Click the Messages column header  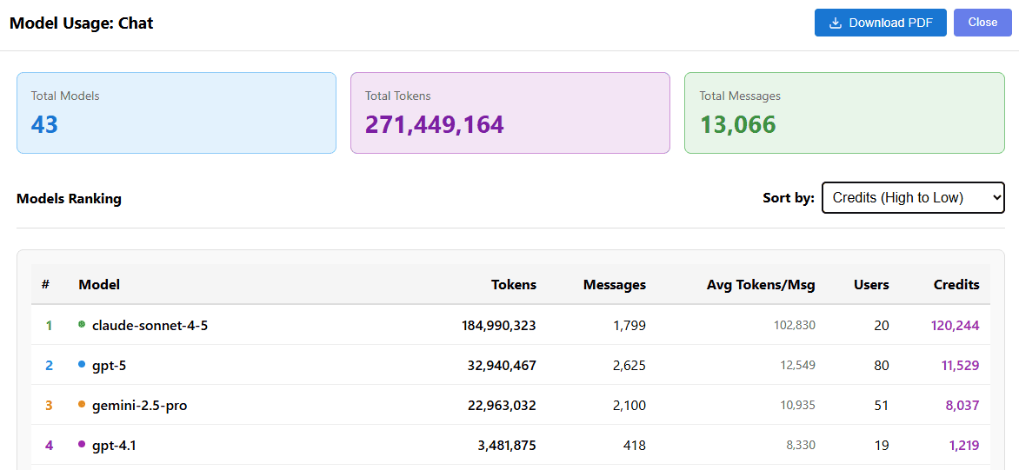pos(615,285)
